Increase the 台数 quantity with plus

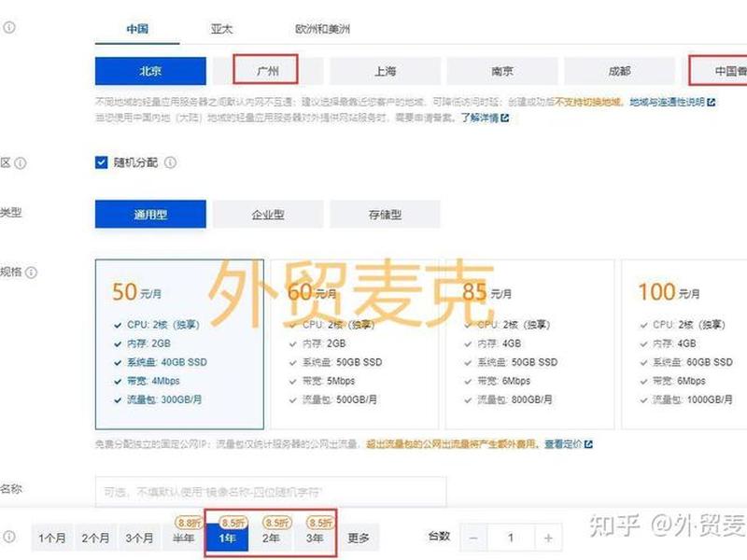tap(548, 539)
